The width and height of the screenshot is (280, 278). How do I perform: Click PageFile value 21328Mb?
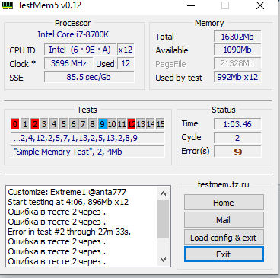coord(237,63)
